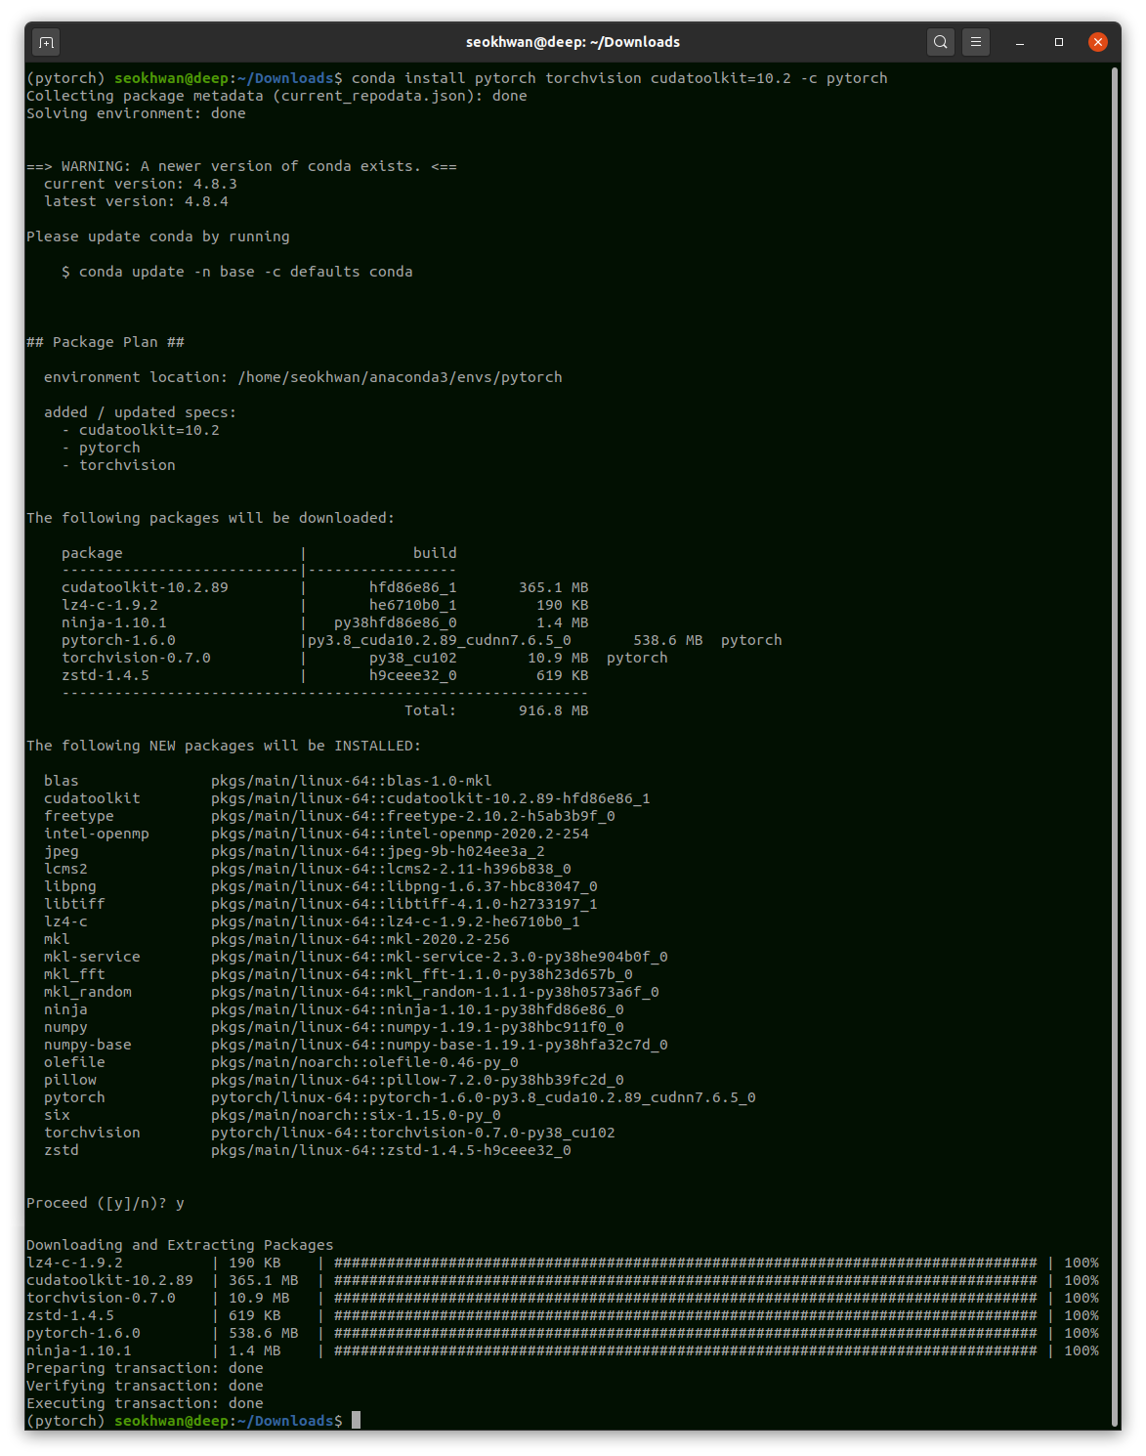Viewport: 1146px width, 1456px height.
Task: Click the 'numpy-base' install entry
Action: (356, 1045)
